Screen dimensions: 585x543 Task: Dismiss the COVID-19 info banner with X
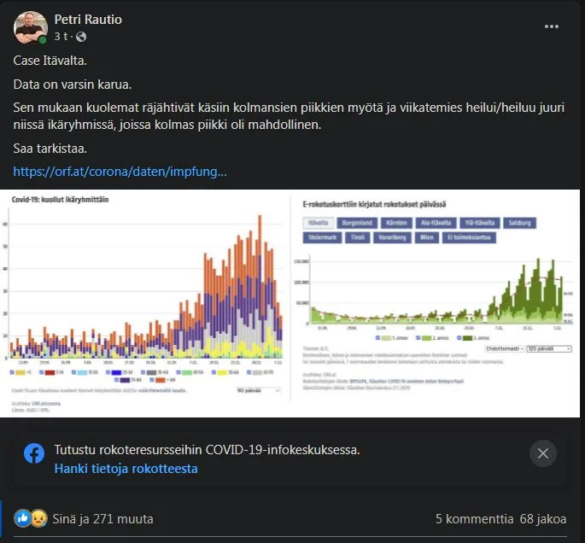click(x=543, y=453)
